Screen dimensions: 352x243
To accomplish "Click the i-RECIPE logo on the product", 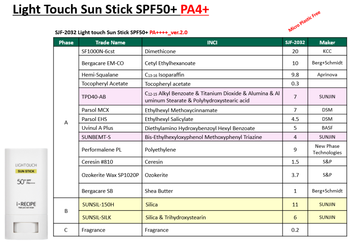I will tap(26, 204).
